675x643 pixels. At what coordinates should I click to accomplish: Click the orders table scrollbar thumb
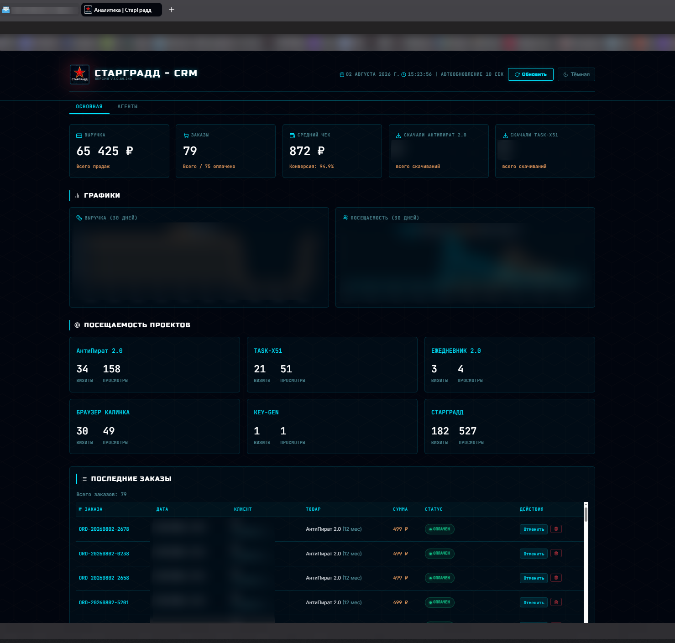(586, 514)
